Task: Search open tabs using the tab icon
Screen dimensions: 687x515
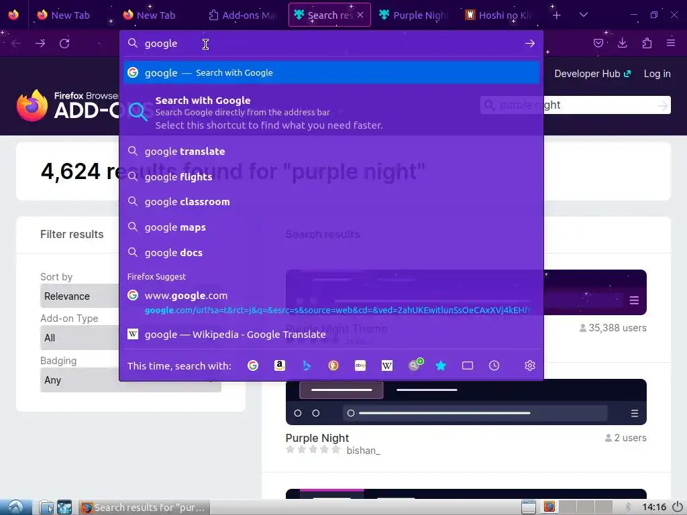Action: point(468,365)
